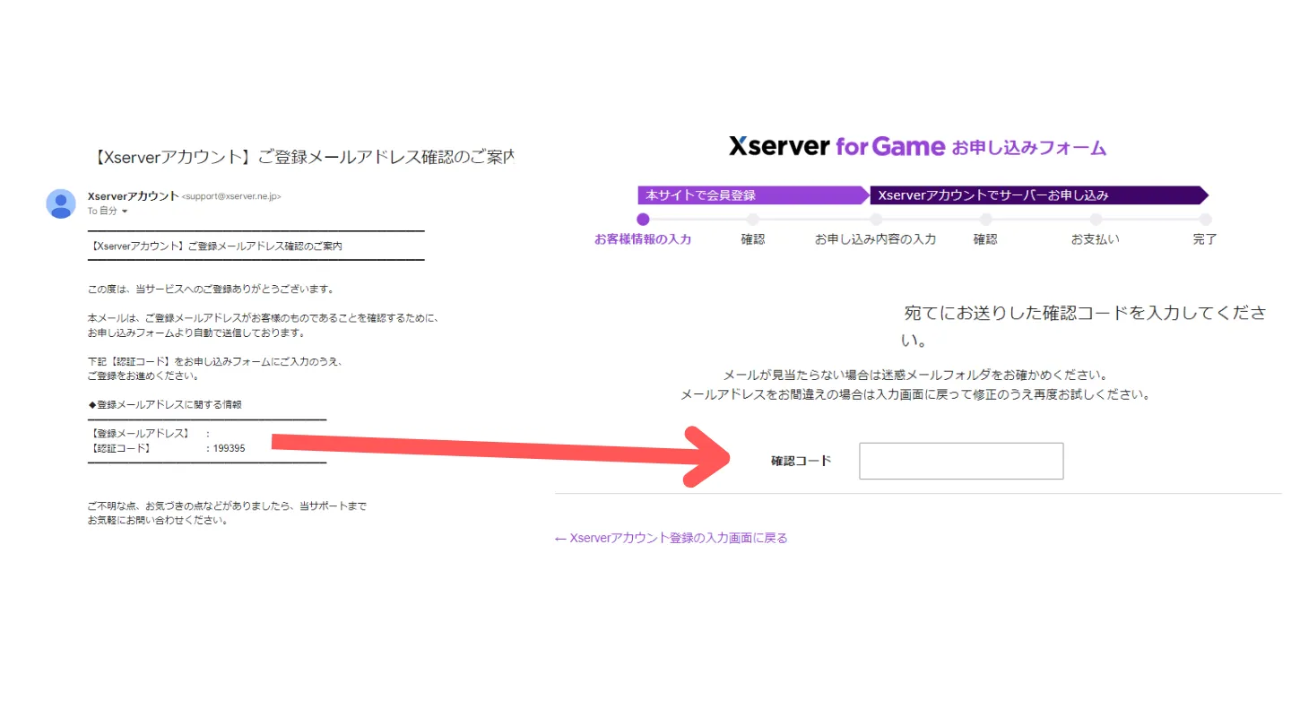The width and height of the screenshot is (1291, 726).
Task: Click the 迷惑メールフォルダ notice sentence
Action: pos(915,375)
